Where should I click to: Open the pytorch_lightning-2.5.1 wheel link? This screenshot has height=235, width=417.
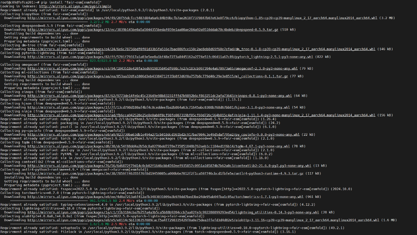click(x=170, y=57)
